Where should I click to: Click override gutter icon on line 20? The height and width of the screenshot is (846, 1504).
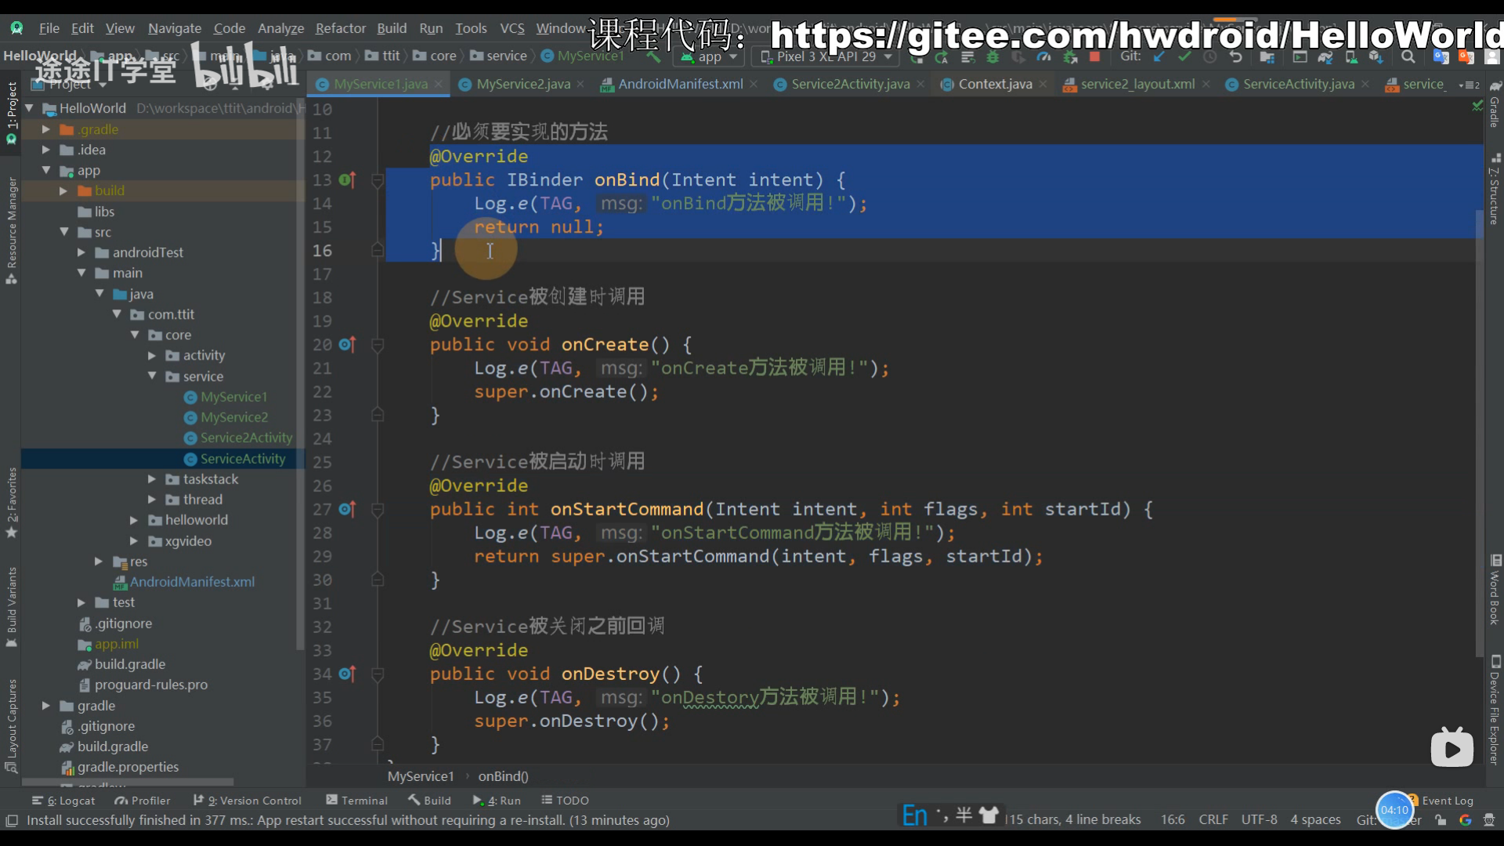pyautogui.click(x=348, y=345)
